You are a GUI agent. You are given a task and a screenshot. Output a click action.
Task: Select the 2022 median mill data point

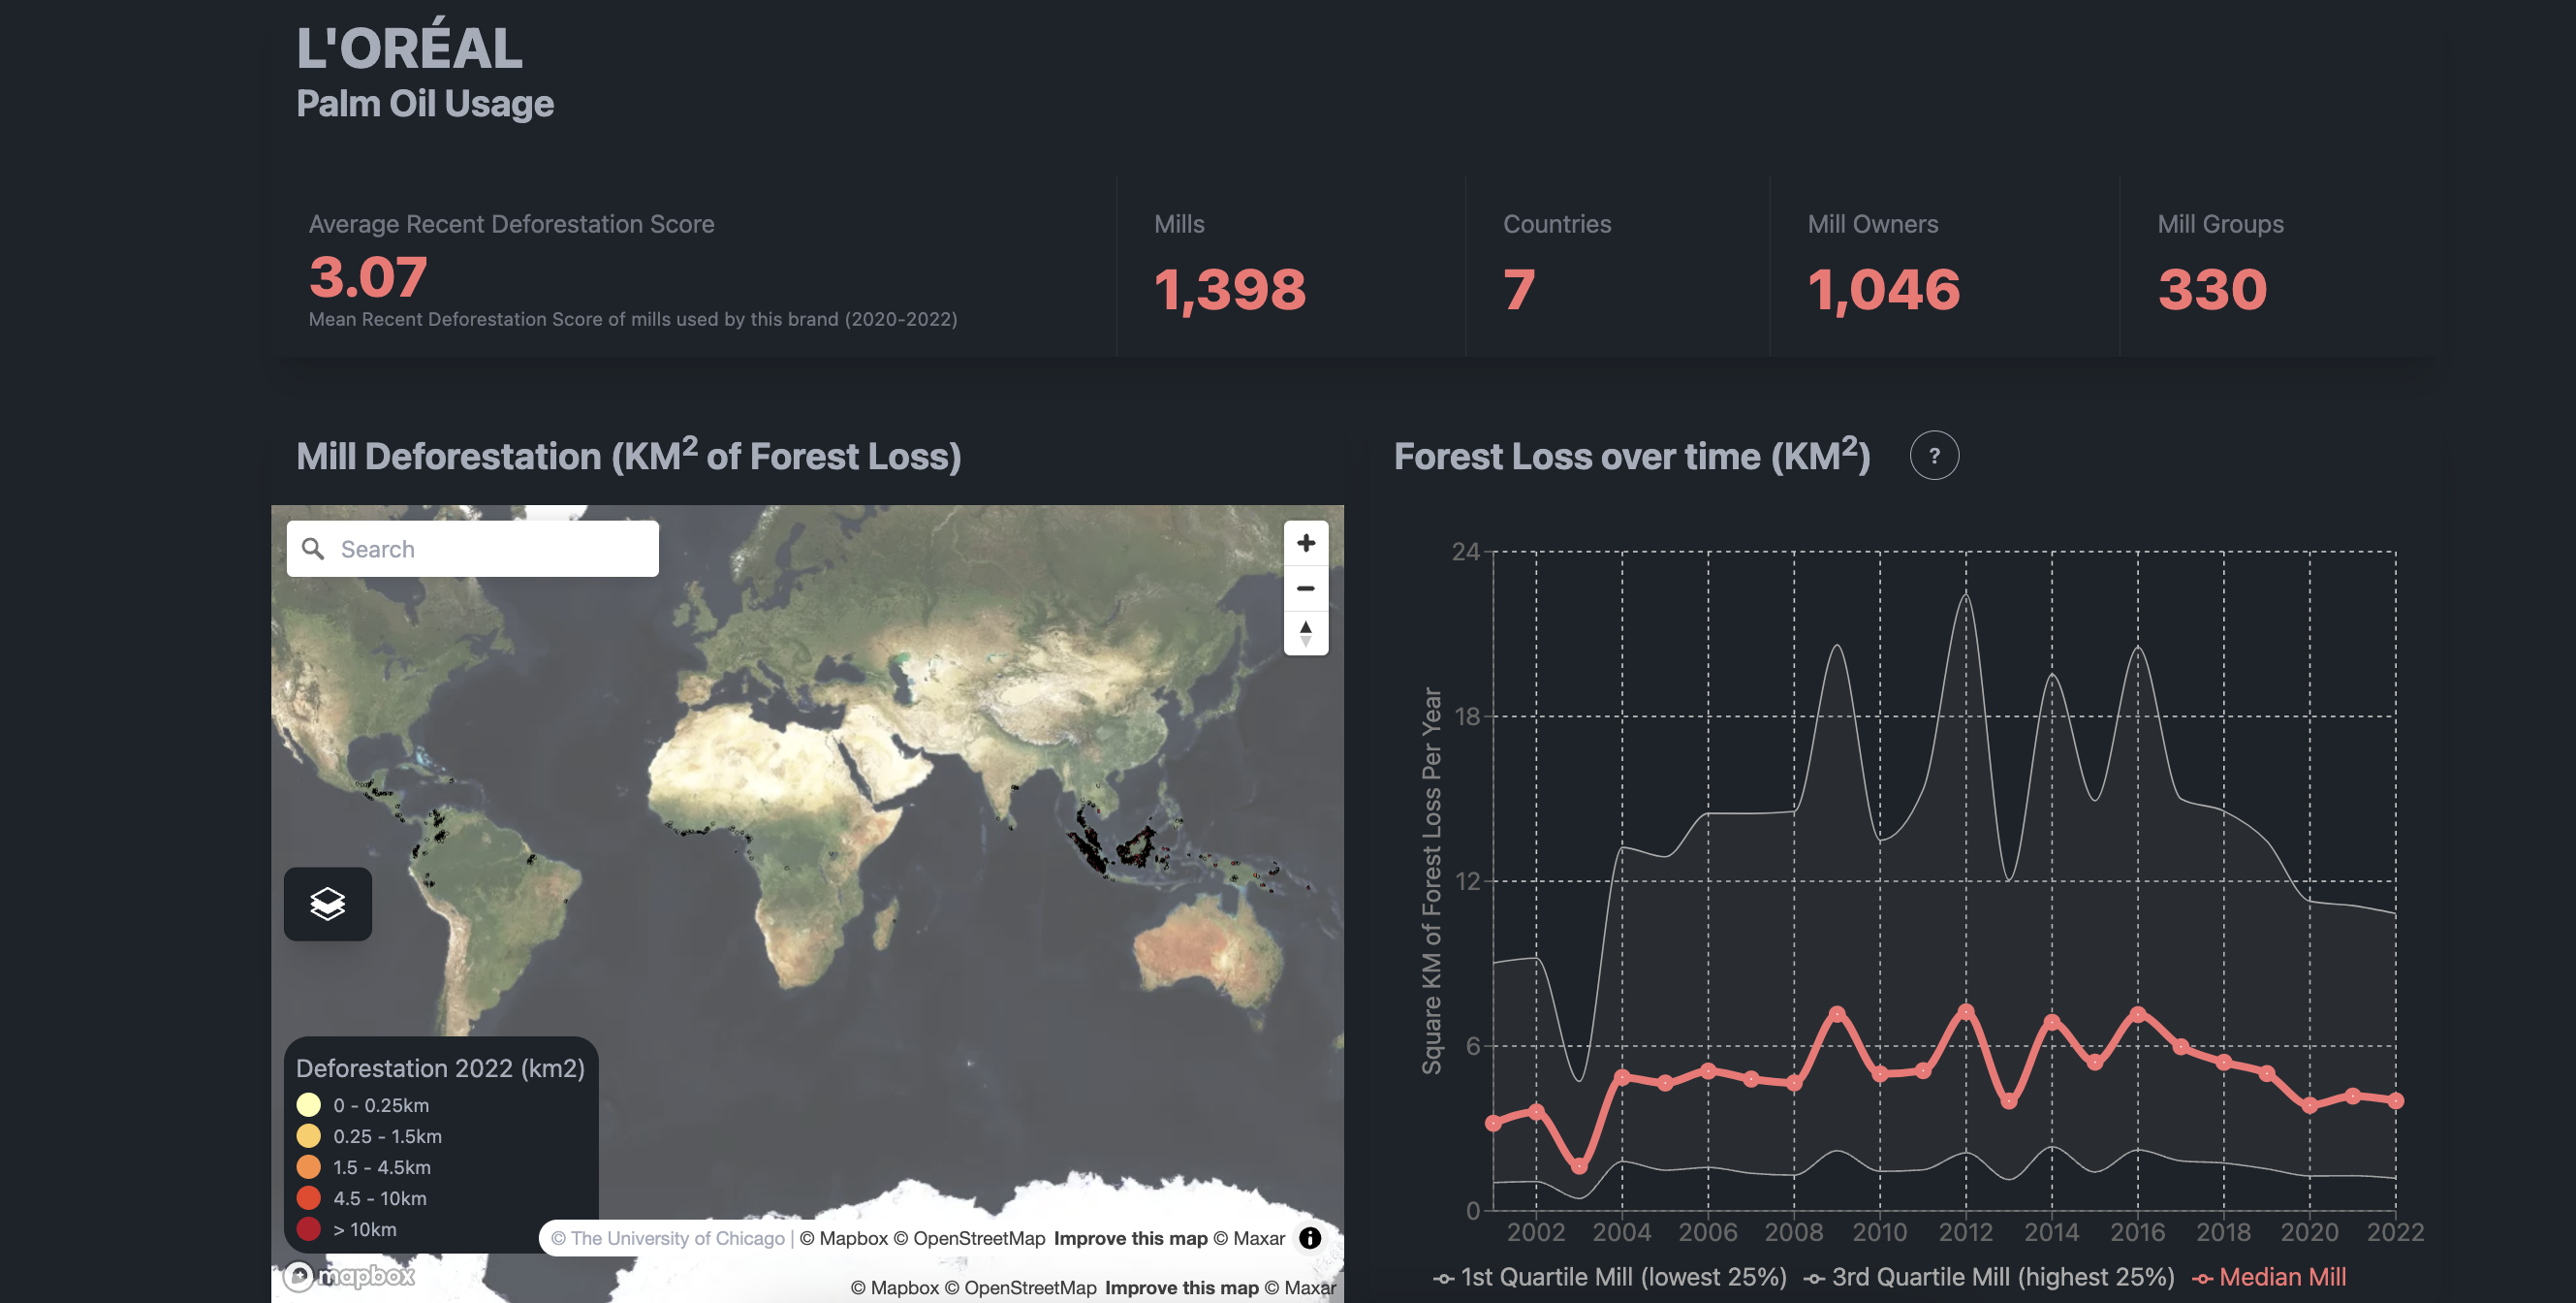tap(2395, 1101)
